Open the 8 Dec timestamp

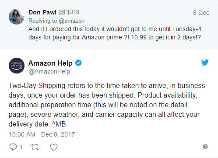point(201,13)
